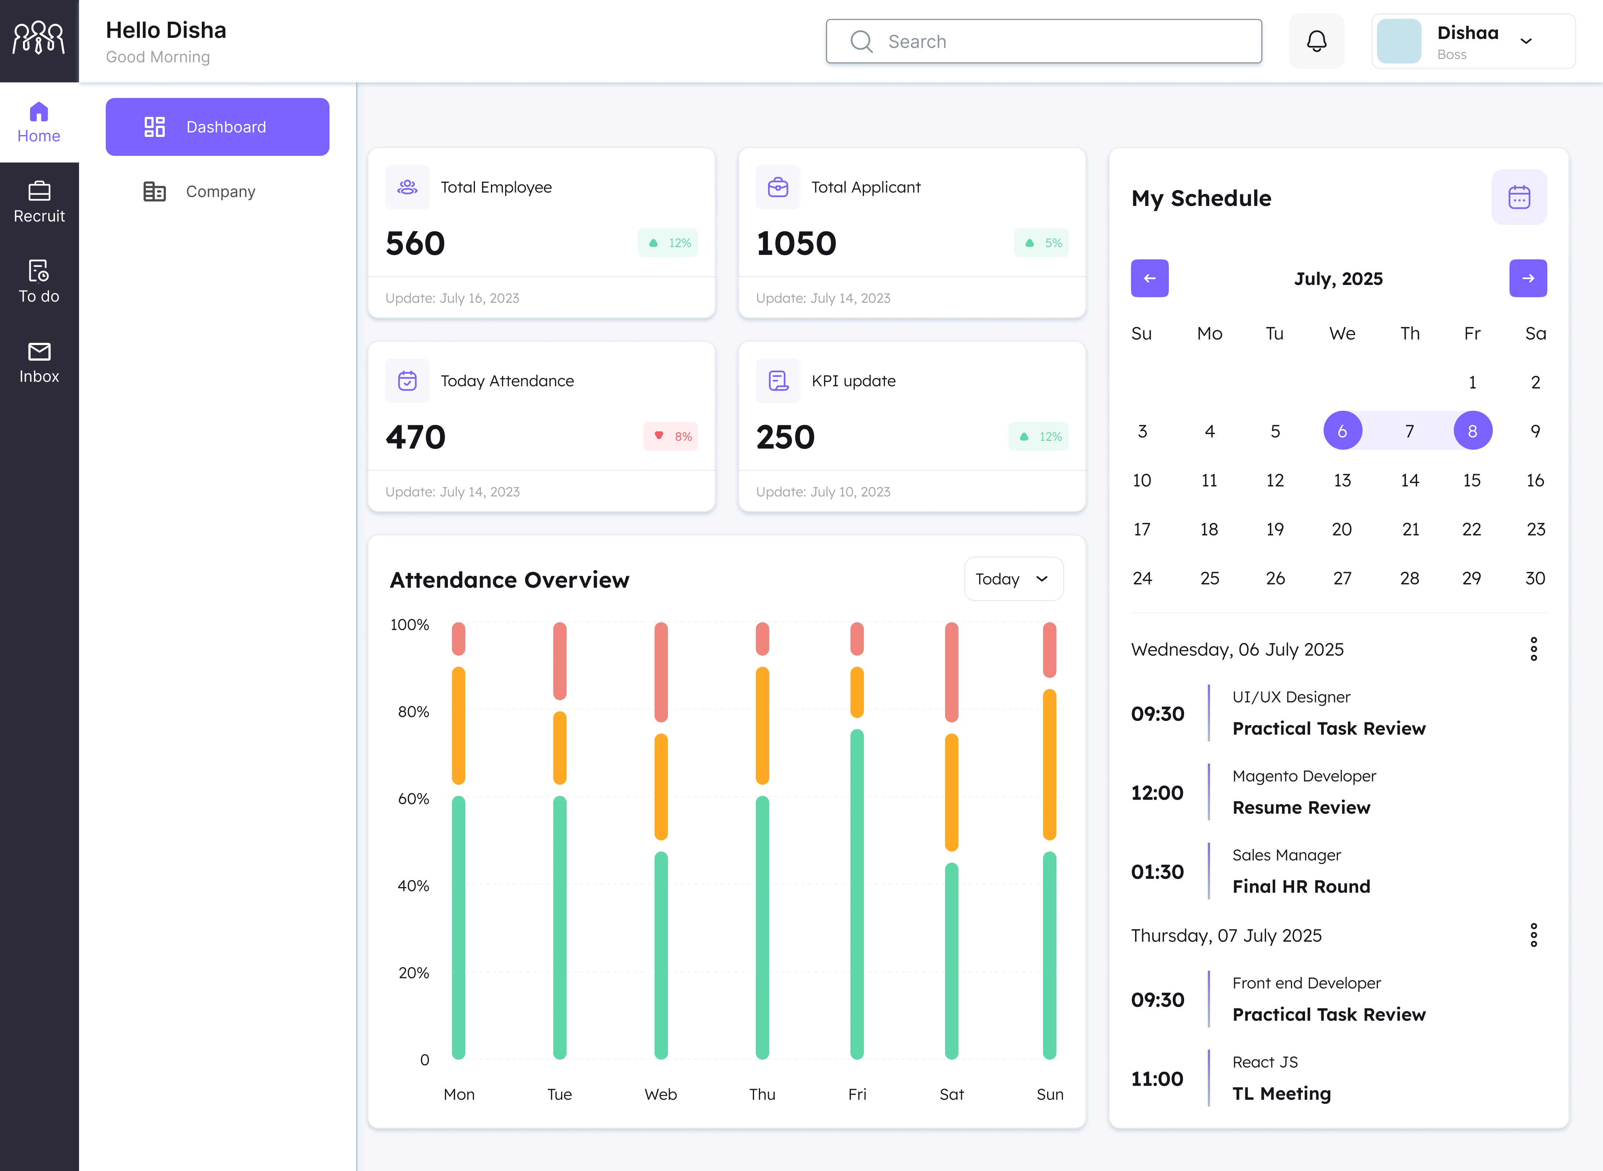Open the Inbox section
Screen dimensions: 1603x1171
pos(39,362)
